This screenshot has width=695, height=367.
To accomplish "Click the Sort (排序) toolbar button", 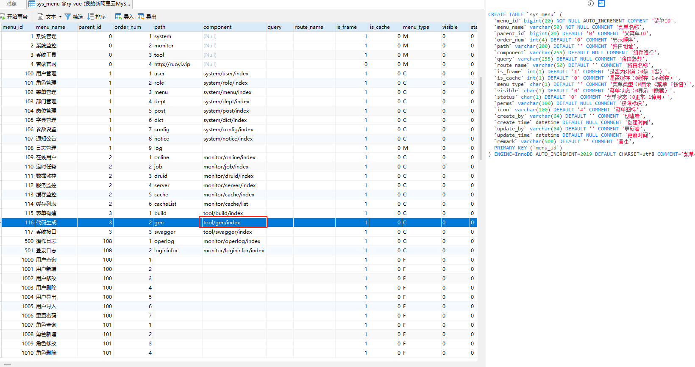I will [96, 17].
